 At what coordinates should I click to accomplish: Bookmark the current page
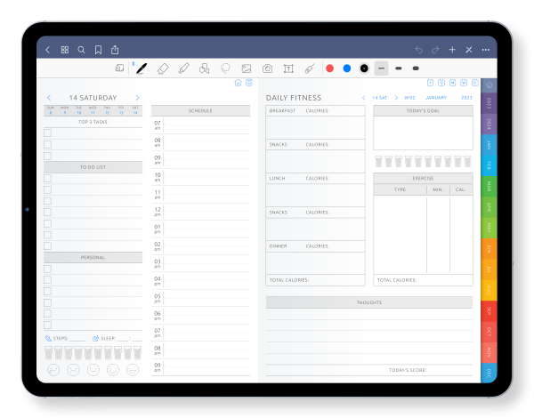[x=98, y=50]
